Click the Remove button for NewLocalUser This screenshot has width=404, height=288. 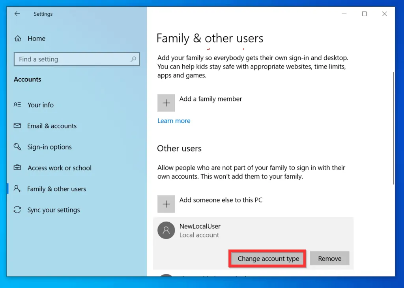(329, 258)
